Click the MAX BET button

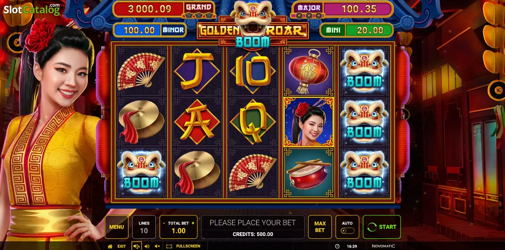[x=320, y=227]
